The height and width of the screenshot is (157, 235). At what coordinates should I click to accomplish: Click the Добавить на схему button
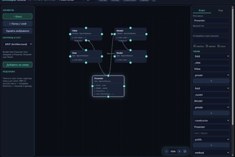point(18,65)
